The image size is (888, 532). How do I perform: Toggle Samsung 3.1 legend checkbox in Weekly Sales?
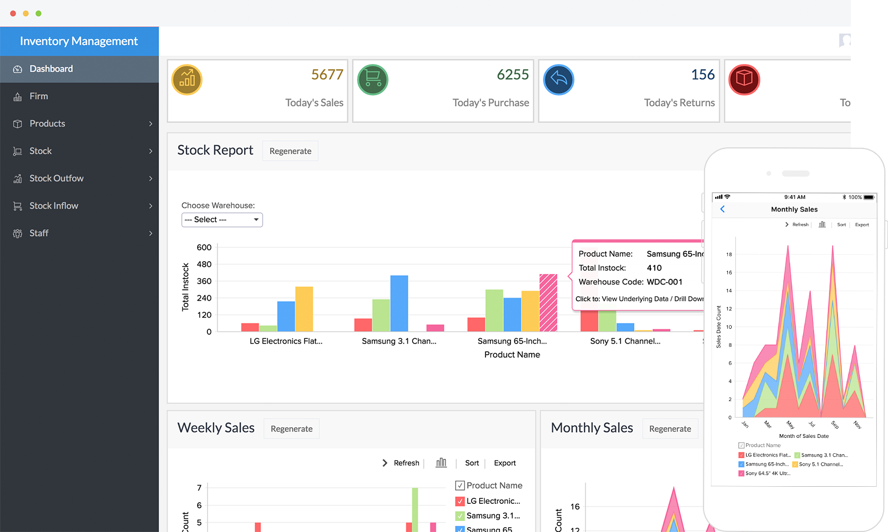pyautogui.click(x=460, y=516)
